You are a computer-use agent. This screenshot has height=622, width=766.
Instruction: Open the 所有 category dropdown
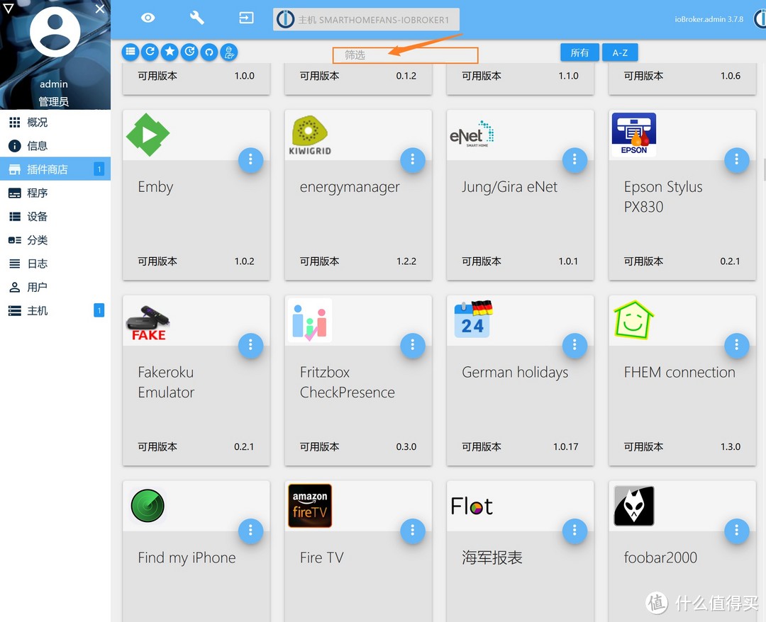coord(579,52)
